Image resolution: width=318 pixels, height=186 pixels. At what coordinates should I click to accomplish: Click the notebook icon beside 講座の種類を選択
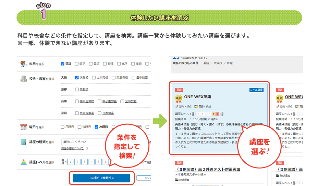23,142
